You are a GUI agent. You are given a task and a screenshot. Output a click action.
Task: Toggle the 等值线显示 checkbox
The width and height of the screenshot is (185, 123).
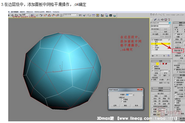[175, 82]
